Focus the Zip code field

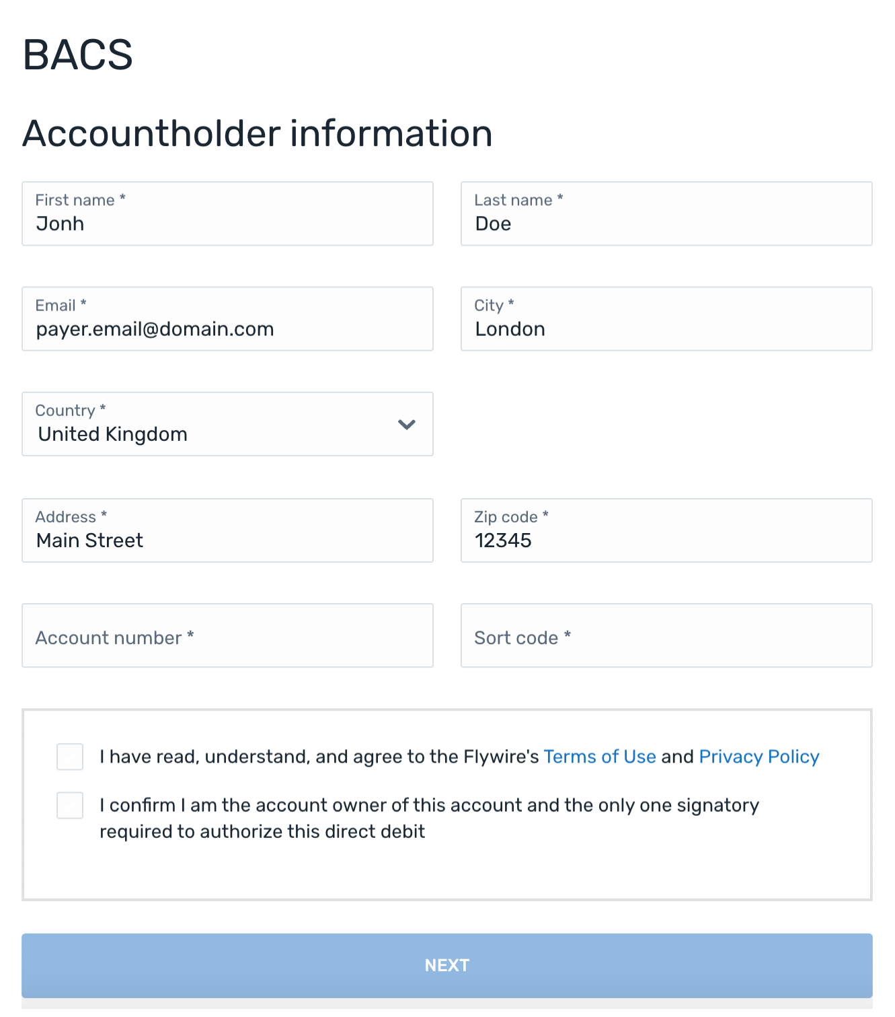pos(666,530)
